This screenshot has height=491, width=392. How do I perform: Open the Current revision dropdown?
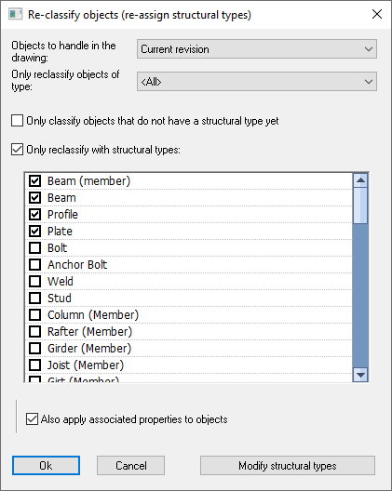[257, 49]
